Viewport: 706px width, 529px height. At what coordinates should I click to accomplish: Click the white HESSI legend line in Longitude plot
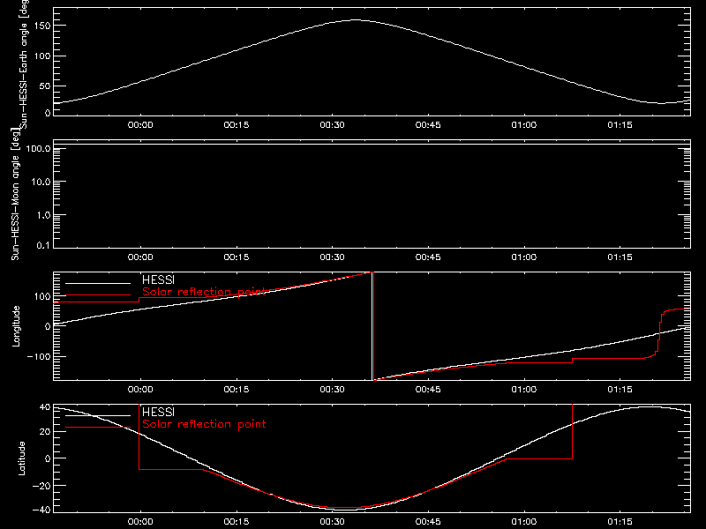click(x=98, y=283)
